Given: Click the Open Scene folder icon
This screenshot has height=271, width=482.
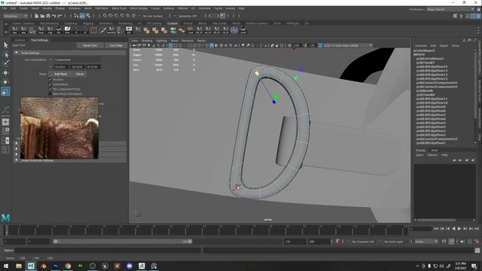Looking at the screenshot, I should [x=42, y=16].
